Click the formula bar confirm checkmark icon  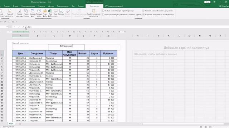coord(19,27)
